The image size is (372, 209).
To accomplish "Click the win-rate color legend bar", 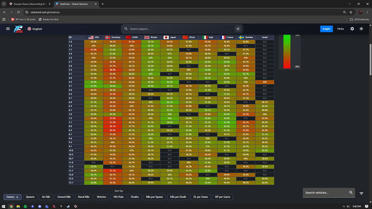I will click(287, 51).
